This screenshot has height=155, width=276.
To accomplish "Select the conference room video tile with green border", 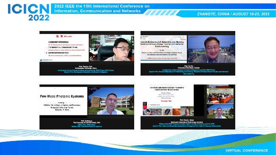I will [x=220, y=96].
